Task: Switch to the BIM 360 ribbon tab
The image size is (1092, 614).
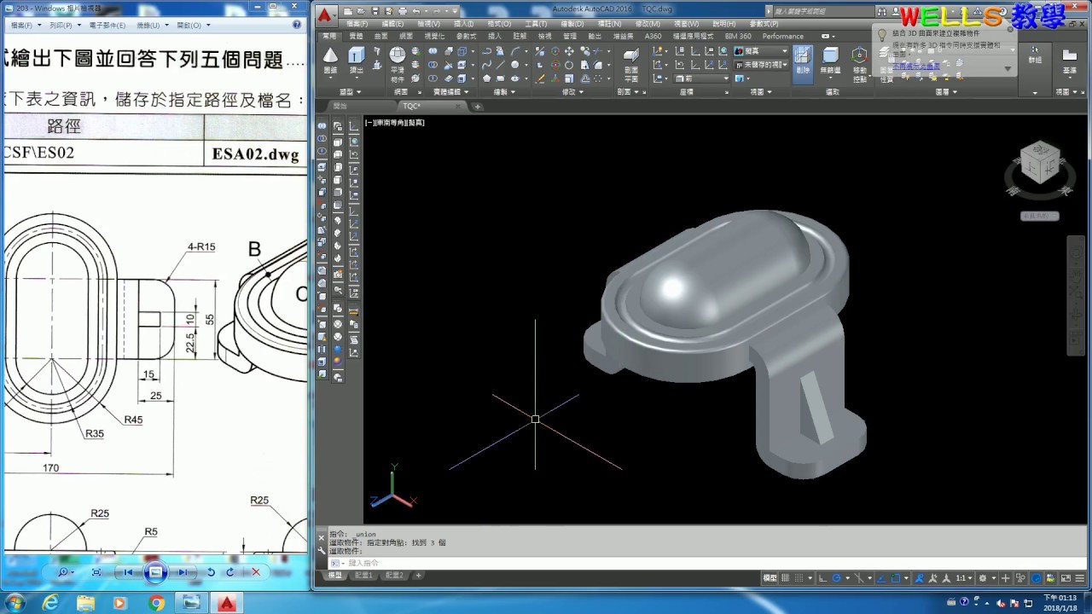Action: tap(738, 37)
